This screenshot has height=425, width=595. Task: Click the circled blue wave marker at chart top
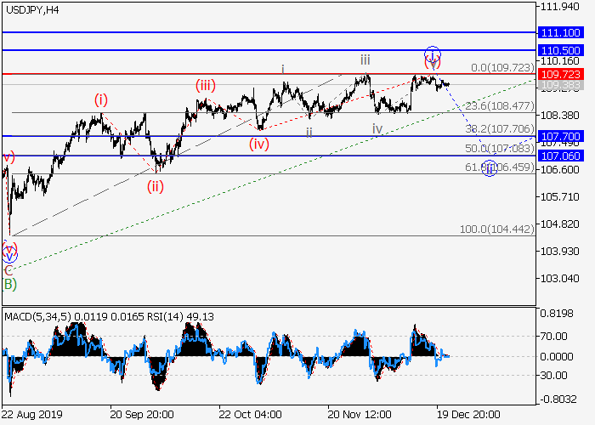tap(433, 55)
